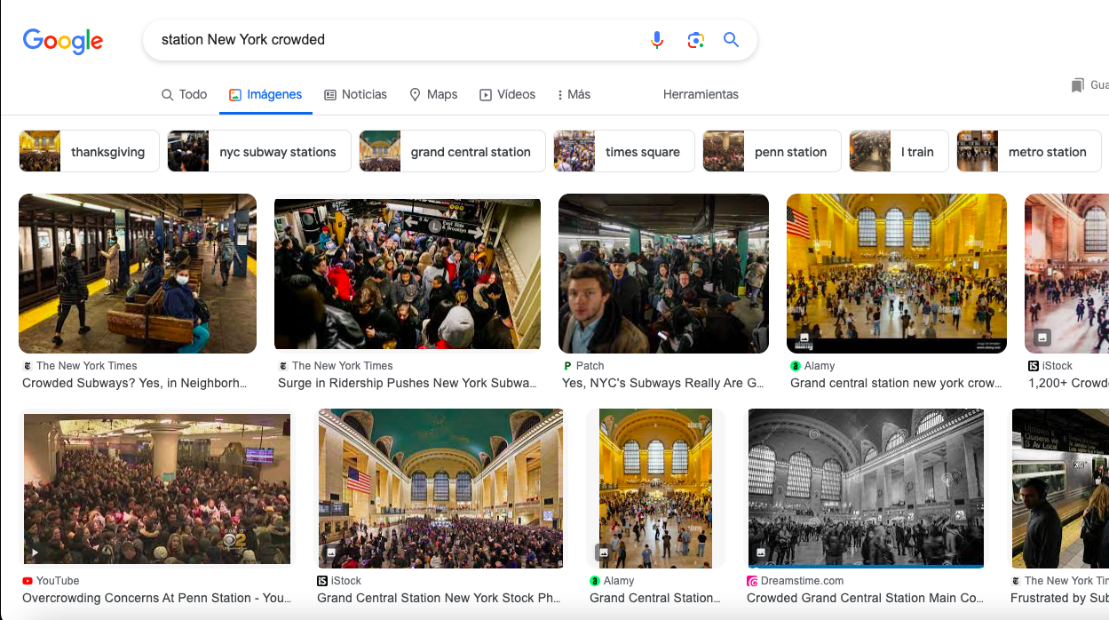
Task: Click in the search text field
Action: (391, 40)
